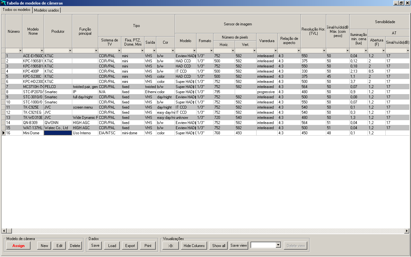The image size is (411, 257).
Task: Click the 493 vertical pixels cell
Action: pos(246,133)
